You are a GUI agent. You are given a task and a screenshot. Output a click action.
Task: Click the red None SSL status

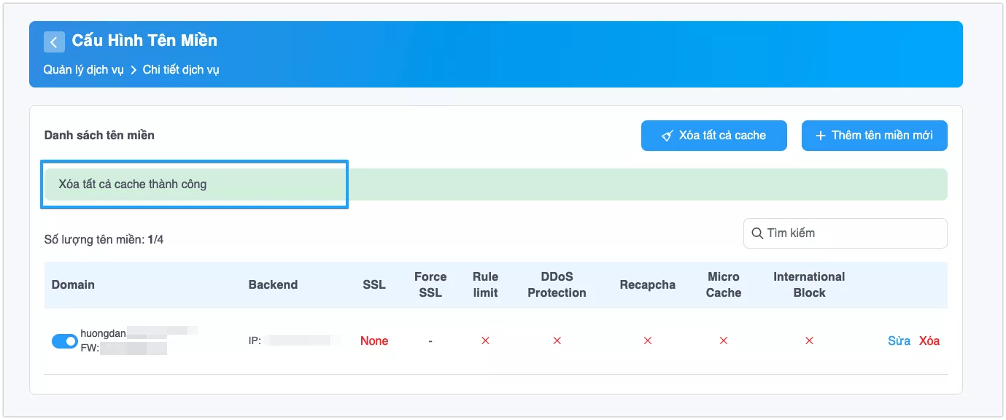click(374, 341)
